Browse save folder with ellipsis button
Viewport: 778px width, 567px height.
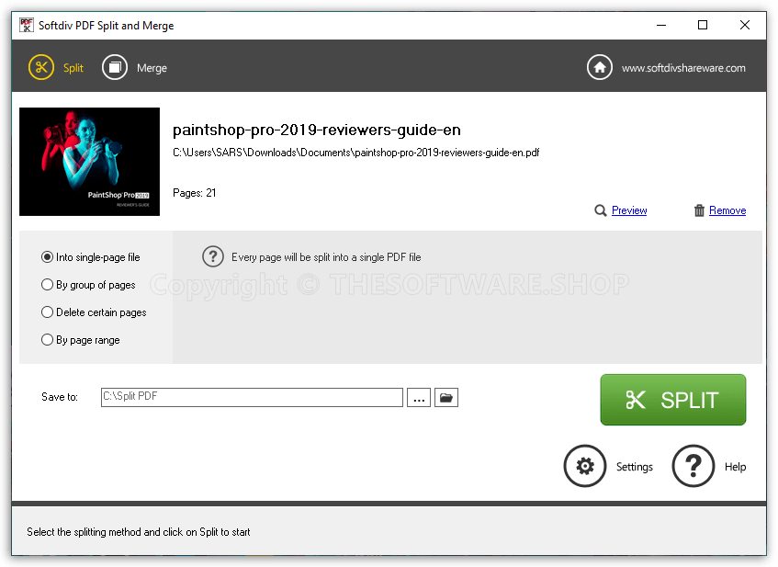coord(419,397)
